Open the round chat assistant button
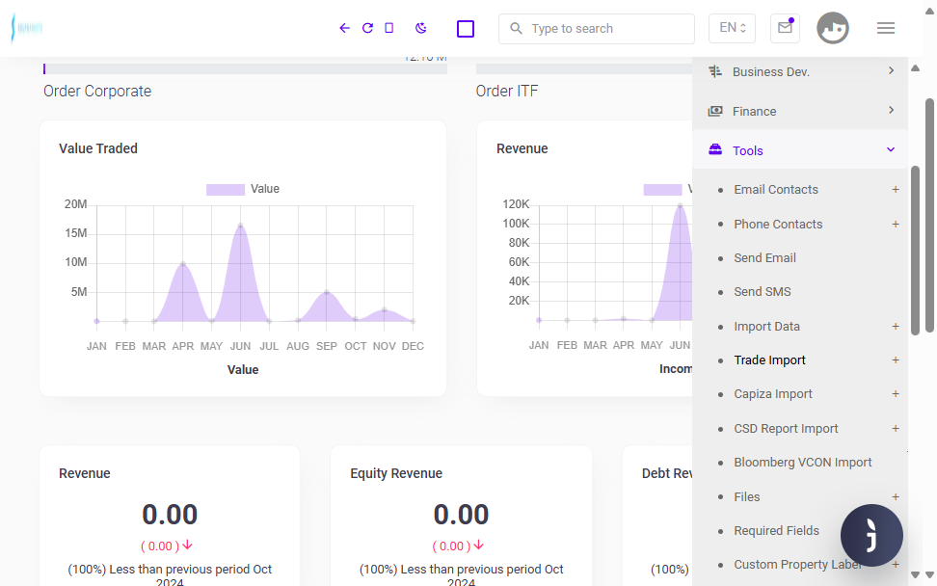Screen dimensions: 937x586 [871, 535]
